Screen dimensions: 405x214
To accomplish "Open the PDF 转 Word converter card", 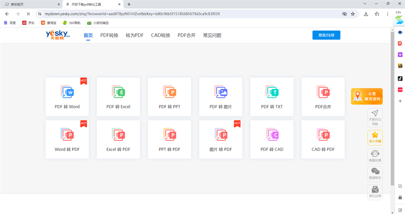I will [67, 97].
